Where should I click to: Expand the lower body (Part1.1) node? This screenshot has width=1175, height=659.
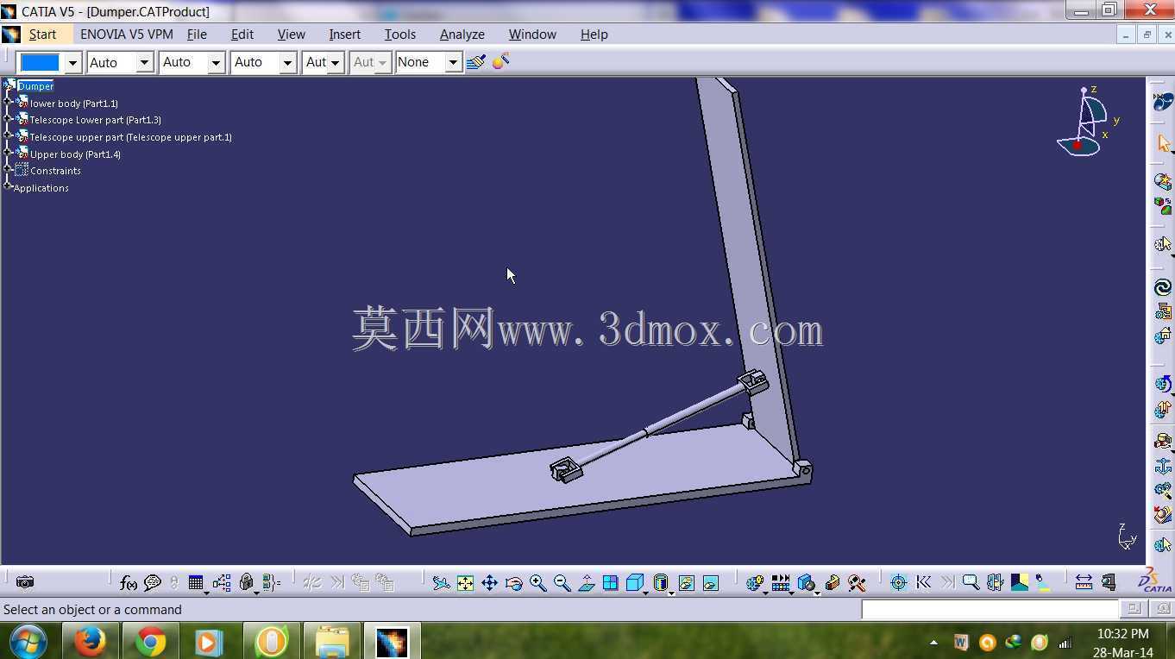(8, 102)
